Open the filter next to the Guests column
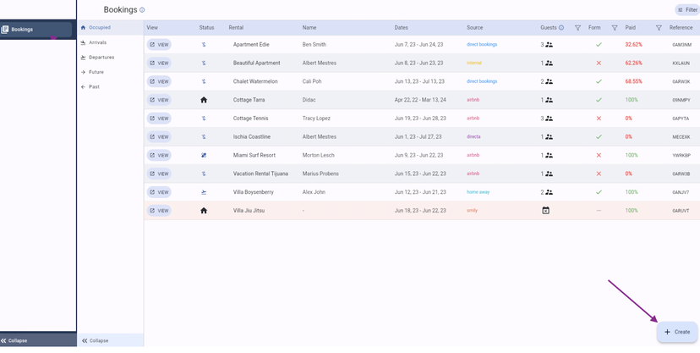This screenshot has height=353, width=700. pos(578,28)
